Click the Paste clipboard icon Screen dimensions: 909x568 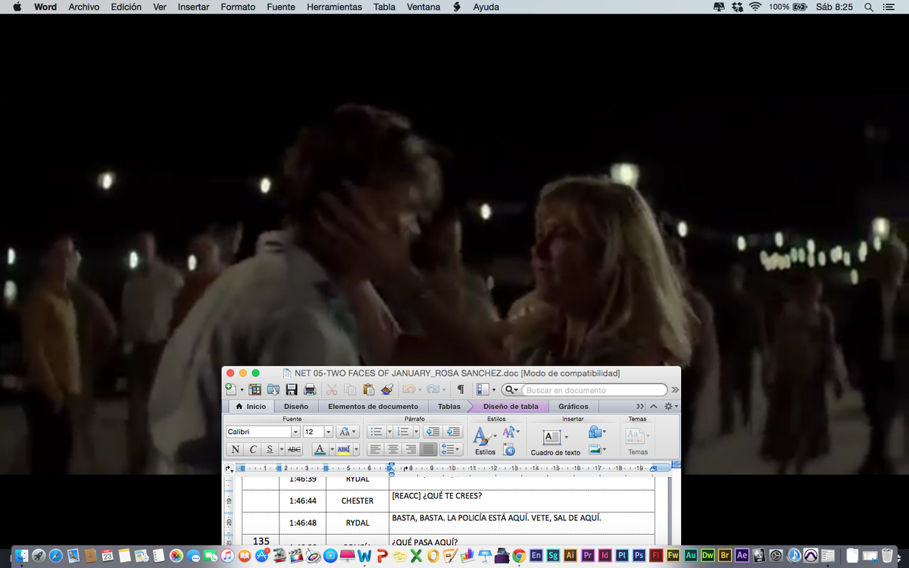coord(369,389)
